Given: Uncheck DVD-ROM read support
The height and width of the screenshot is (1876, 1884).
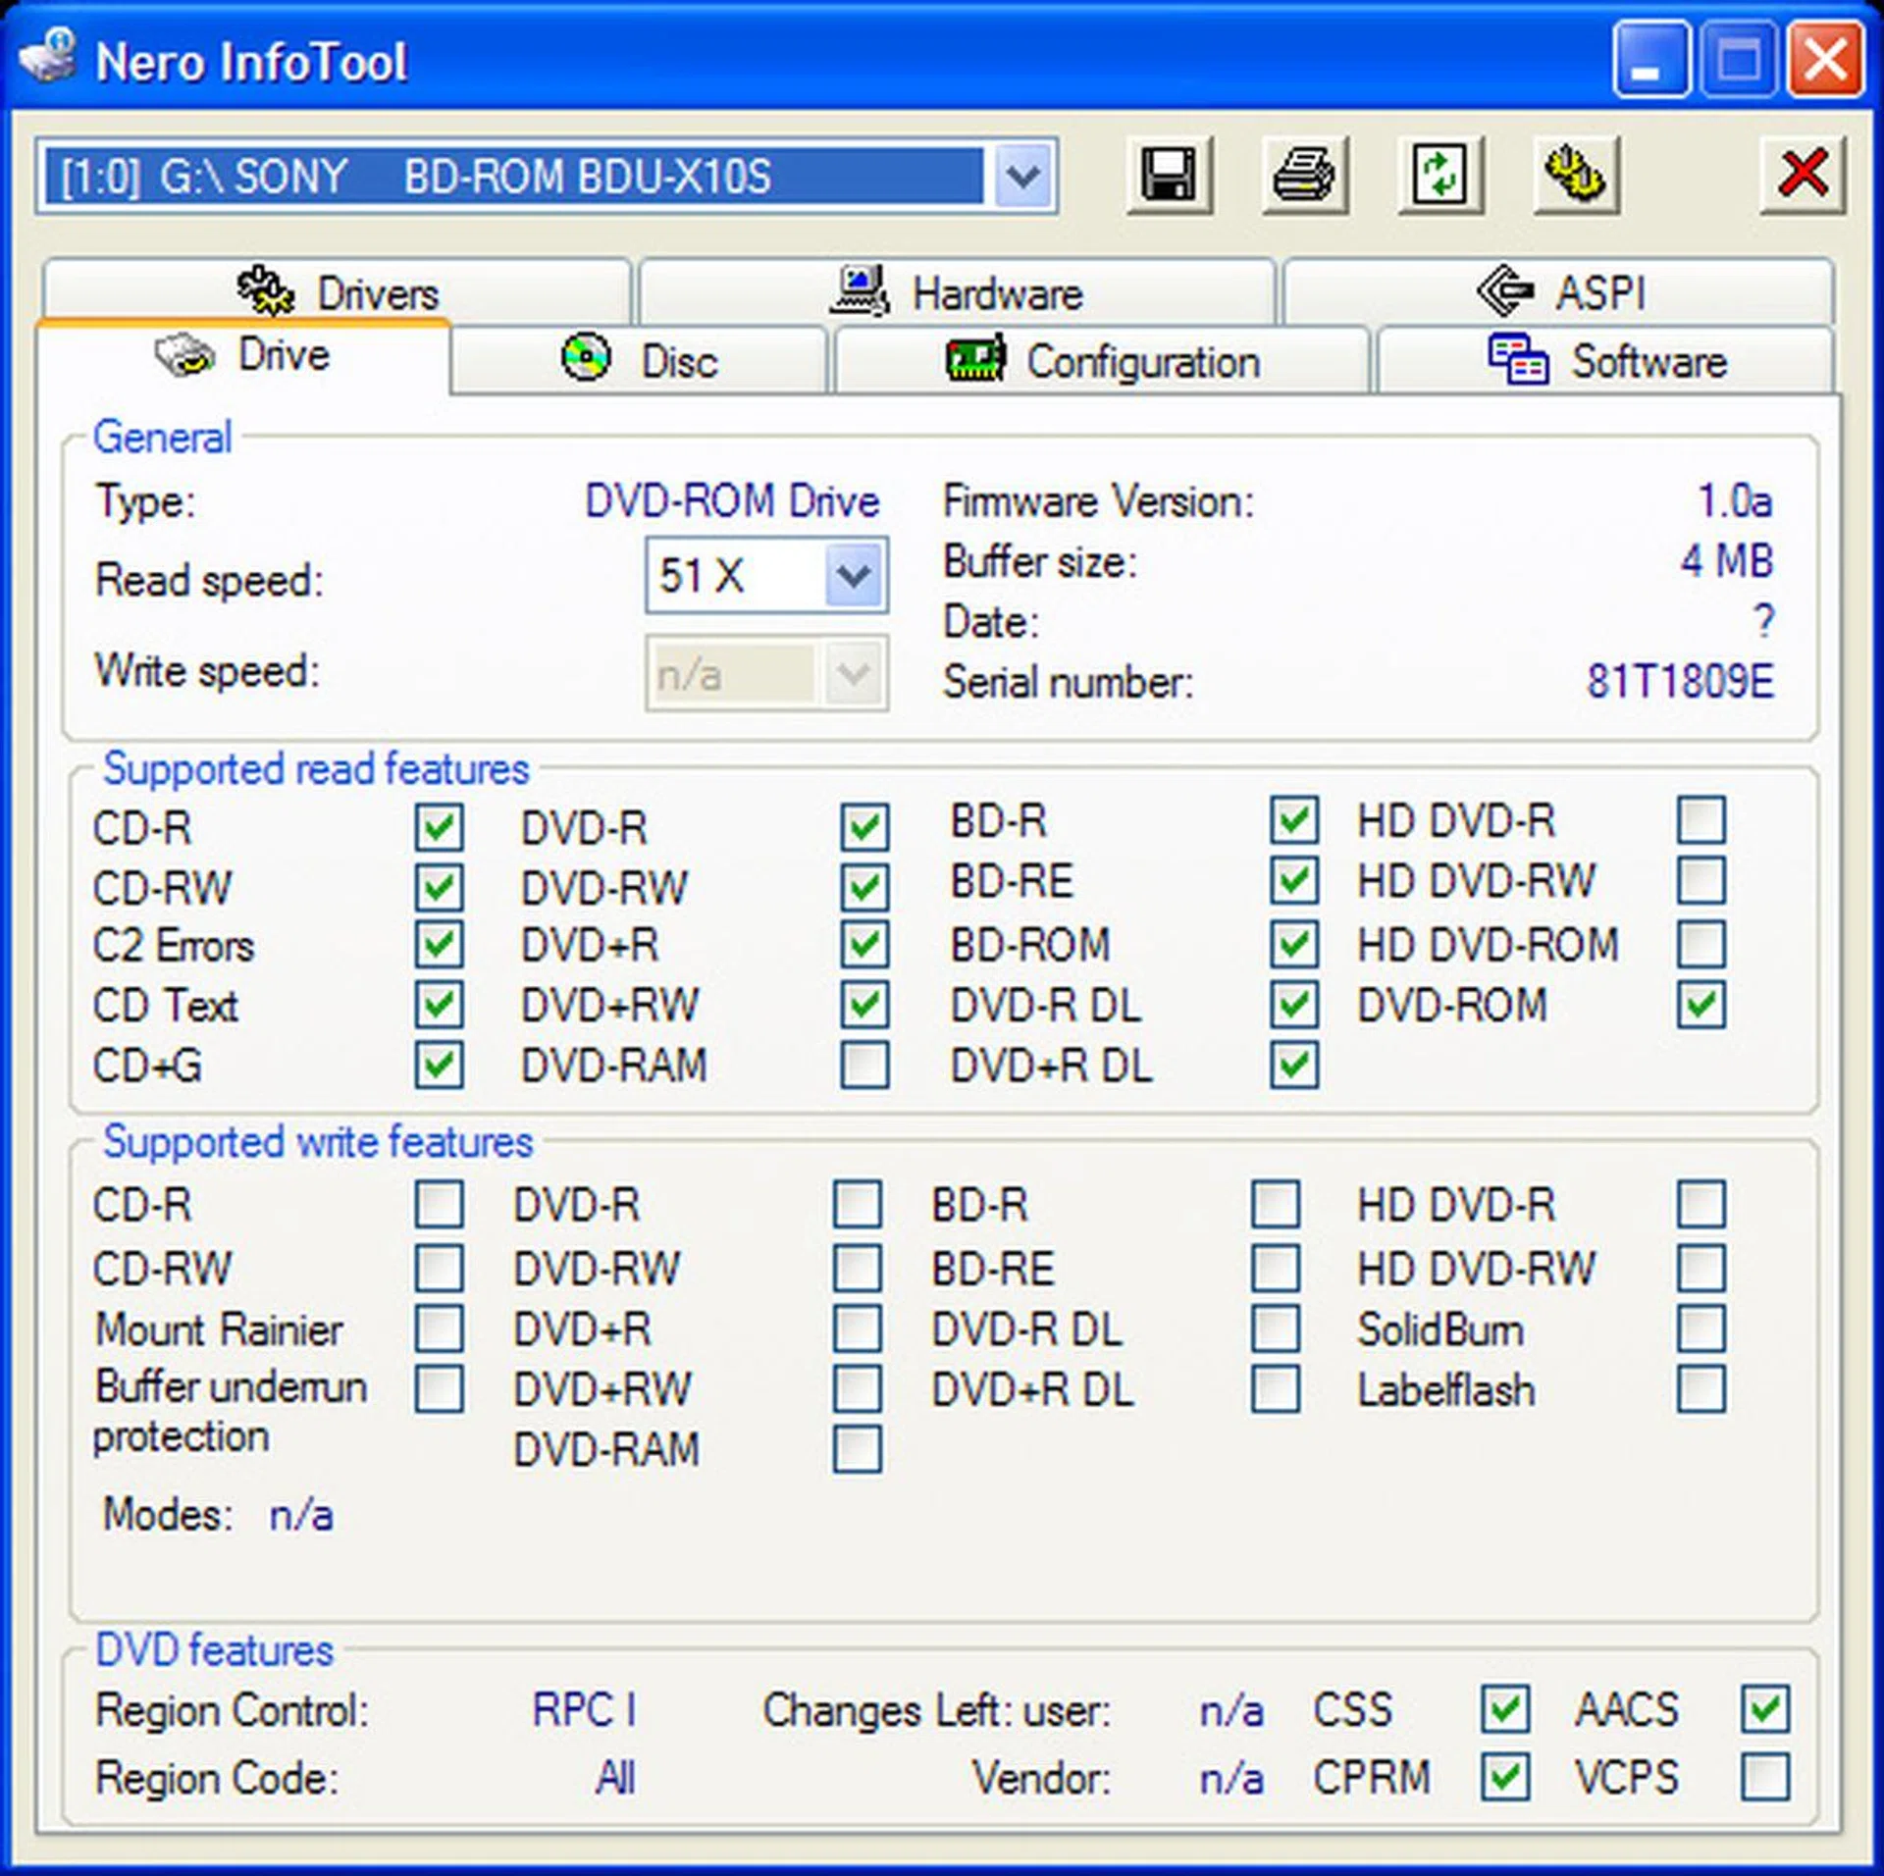Looking at the screenshot, I should click(x=1701, y=1005).
